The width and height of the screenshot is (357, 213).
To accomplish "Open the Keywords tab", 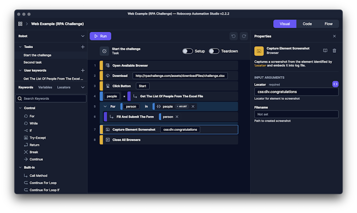I will (x=26, y=87).
